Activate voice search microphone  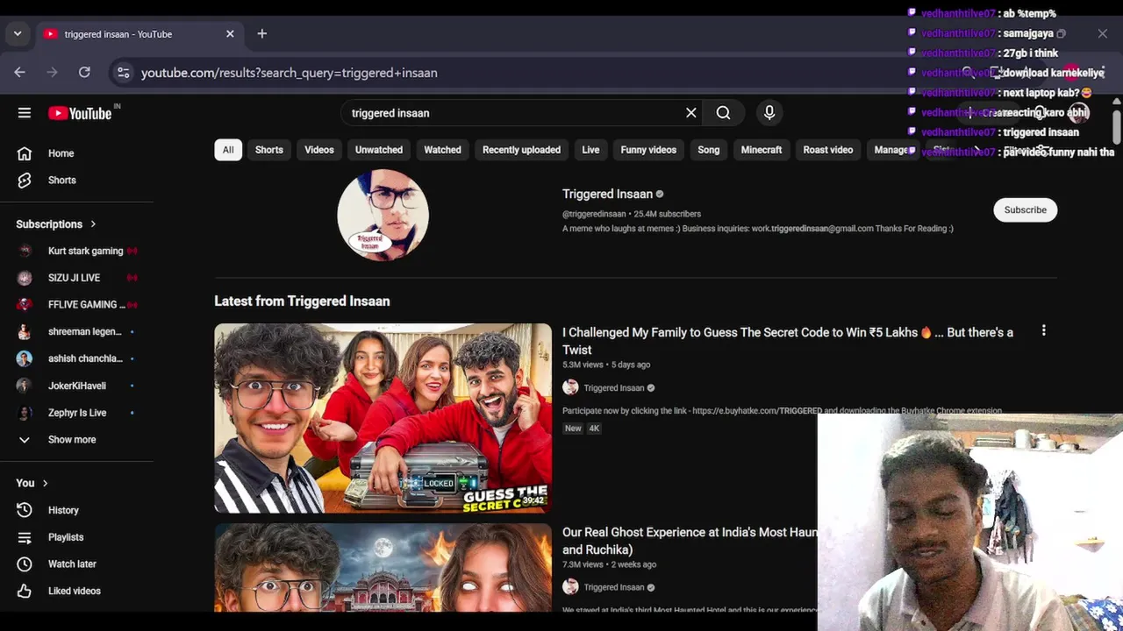(x=769, y=113)
